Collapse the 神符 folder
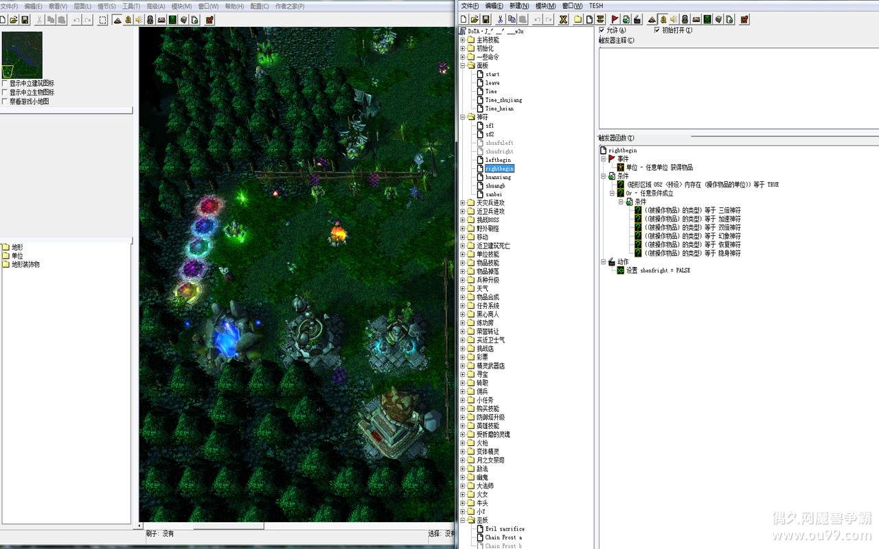Viewport: 879px width, 549px height. [462, 117]
